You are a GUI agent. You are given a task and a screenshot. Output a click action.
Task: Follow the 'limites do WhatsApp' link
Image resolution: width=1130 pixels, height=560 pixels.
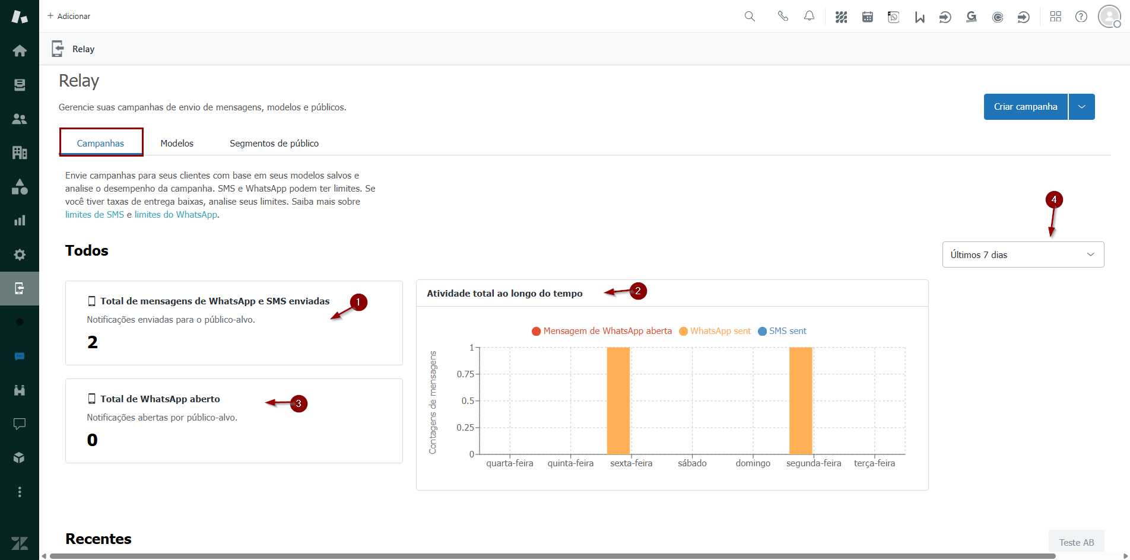point(176,215)
